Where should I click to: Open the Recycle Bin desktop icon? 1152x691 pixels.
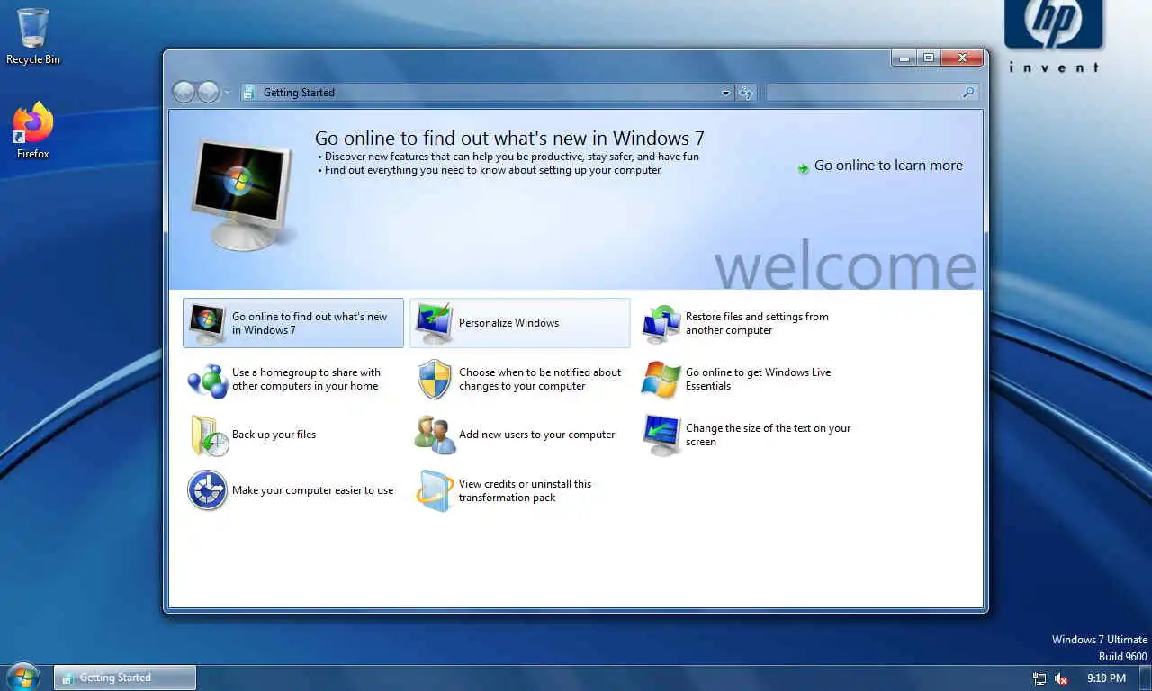point(33,36)
